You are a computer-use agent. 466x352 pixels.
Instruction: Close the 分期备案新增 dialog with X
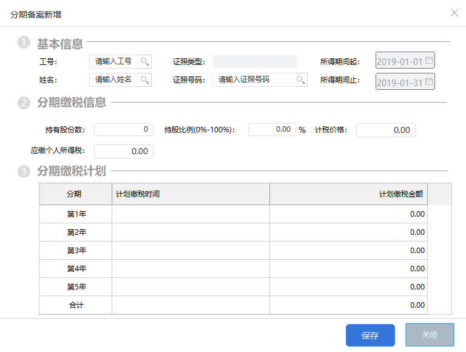tap(454, 13)
